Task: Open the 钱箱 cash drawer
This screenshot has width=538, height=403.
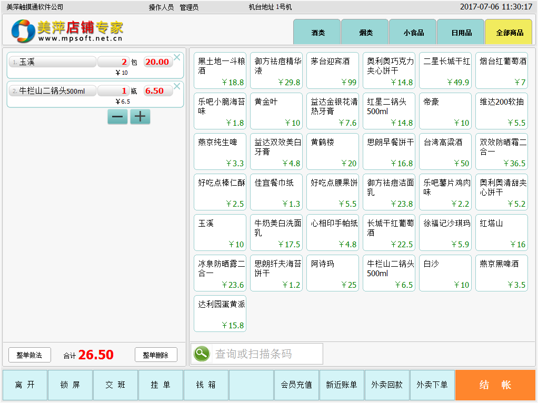Action: 206,385
